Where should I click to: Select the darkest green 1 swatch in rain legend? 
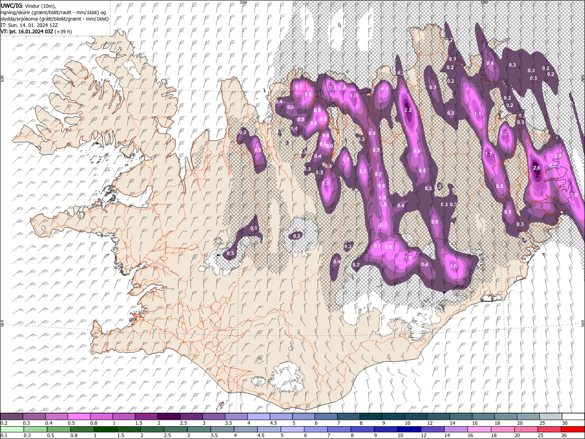106,429
